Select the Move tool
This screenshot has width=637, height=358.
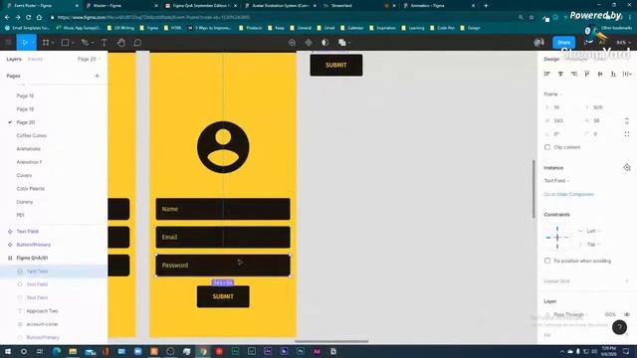point(24,42)
